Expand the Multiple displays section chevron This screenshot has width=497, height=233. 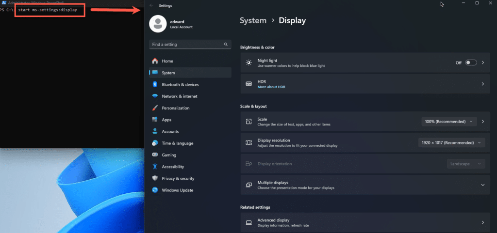coord(483,185)
